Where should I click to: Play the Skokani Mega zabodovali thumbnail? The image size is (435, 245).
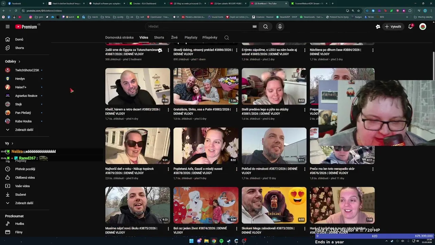point(274,205)
